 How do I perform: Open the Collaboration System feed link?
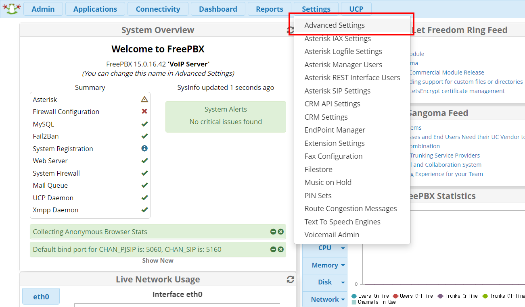446,165
